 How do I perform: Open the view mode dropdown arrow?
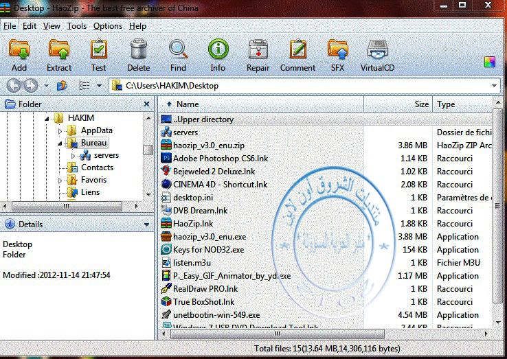[99, 86]
